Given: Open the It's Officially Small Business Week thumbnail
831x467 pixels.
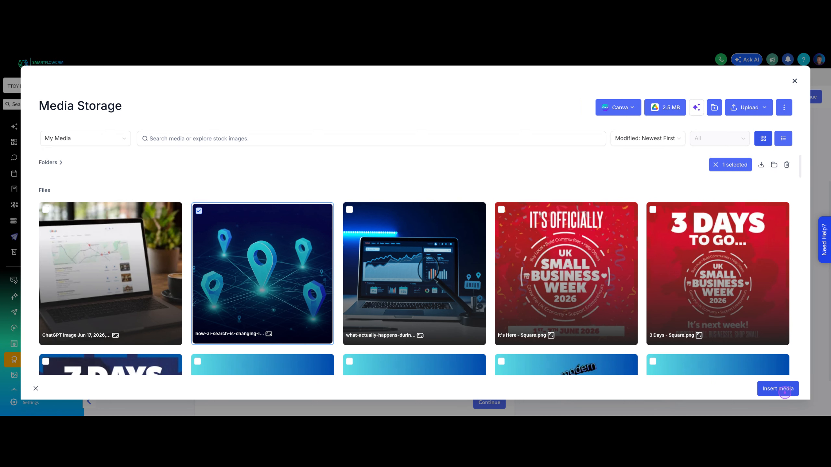Looking at the screenshot, I should coord(566,273).
